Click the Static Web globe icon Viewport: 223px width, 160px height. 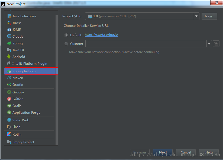9,120
